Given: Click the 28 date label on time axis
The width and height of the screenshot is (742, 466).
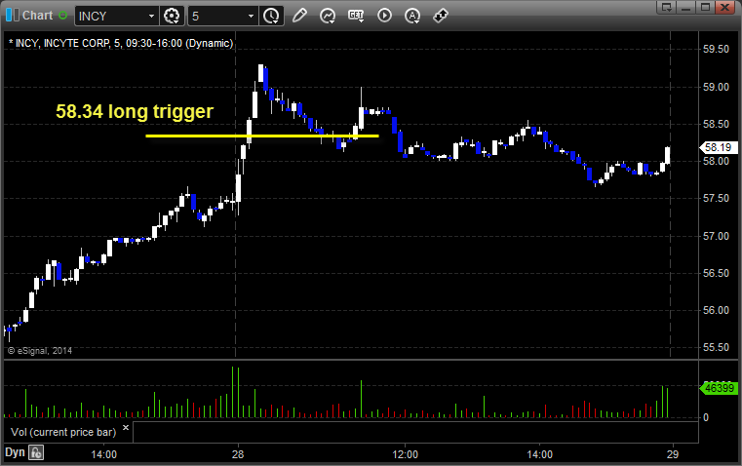Looking at the screenshot, I should (238, 454).
